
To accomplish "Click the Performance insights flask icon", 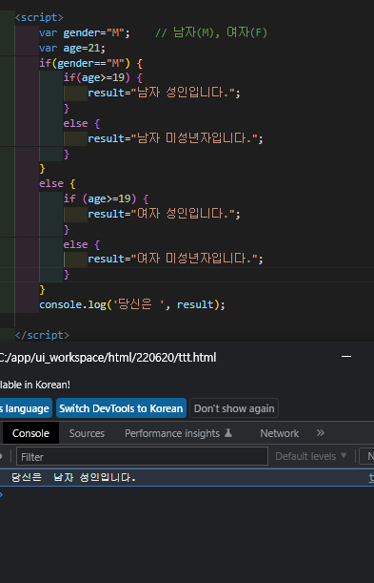I will (228, 433).
